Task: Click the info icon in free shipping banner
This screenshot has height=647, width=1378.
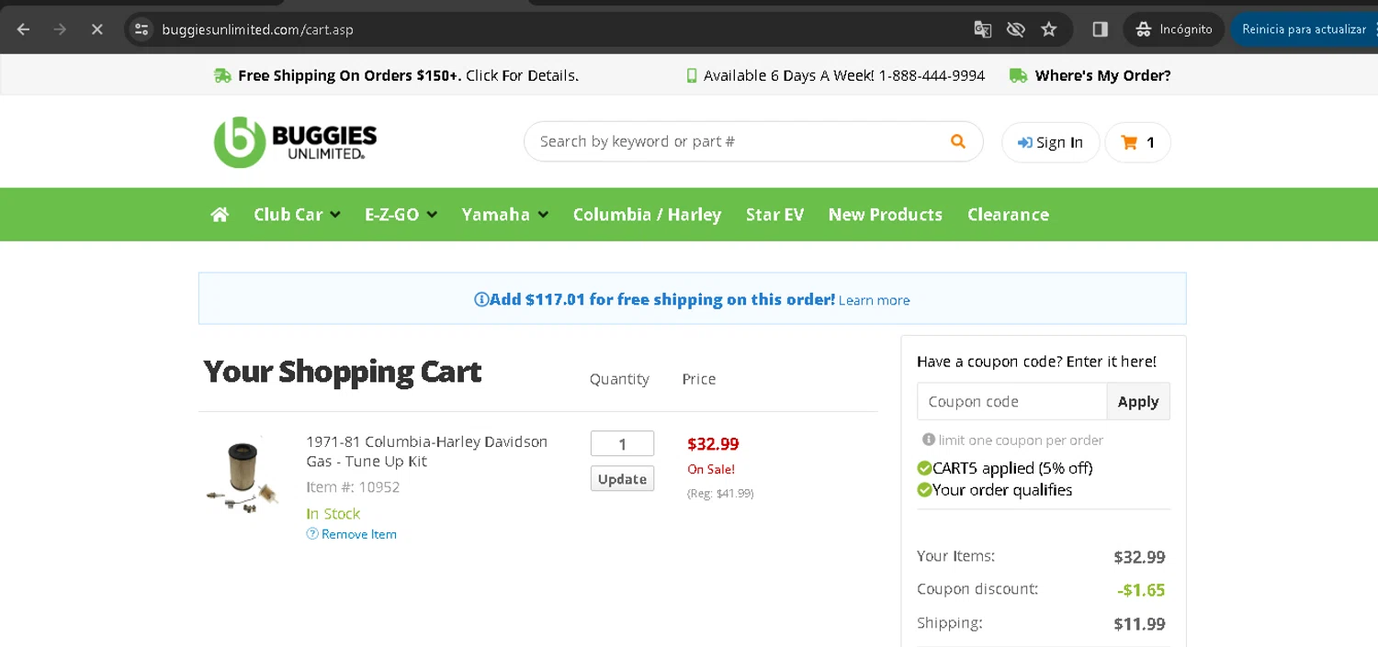Action: click(481, 299)
